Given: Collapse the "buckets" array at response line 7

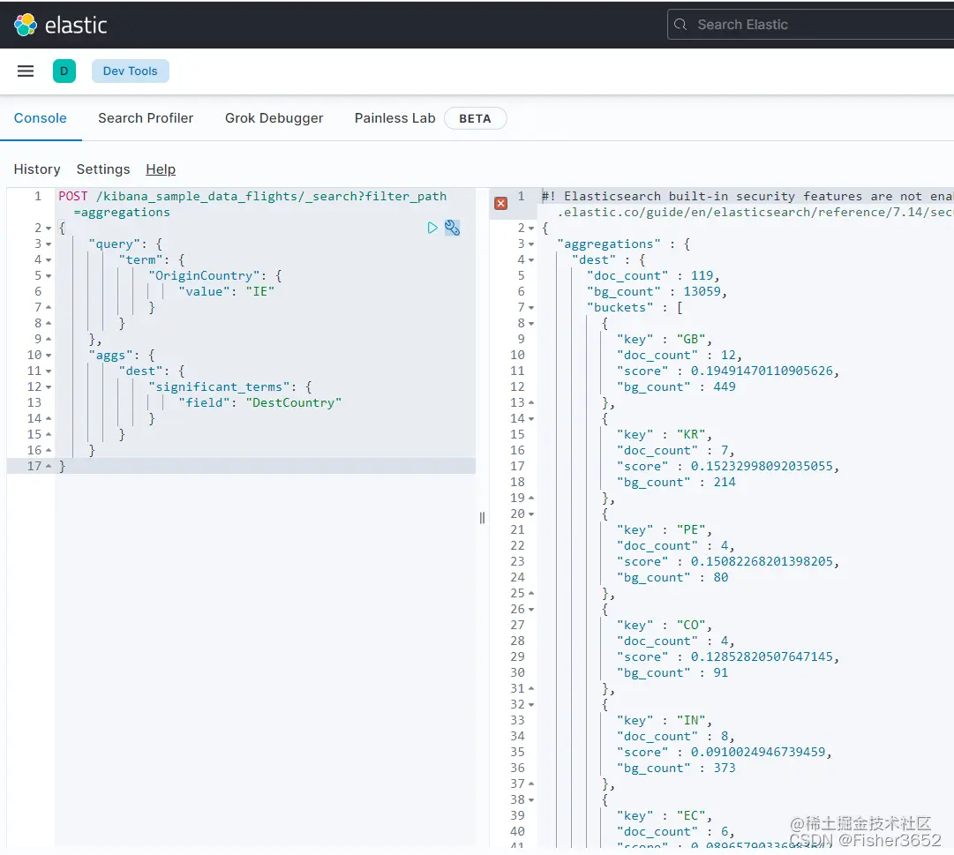Looking at the screenshot, I should point(531,308).
